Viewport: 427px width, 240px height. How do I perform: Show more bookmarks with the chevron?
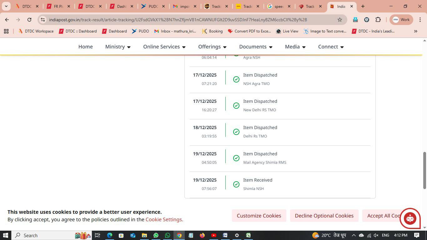[415, 31]
